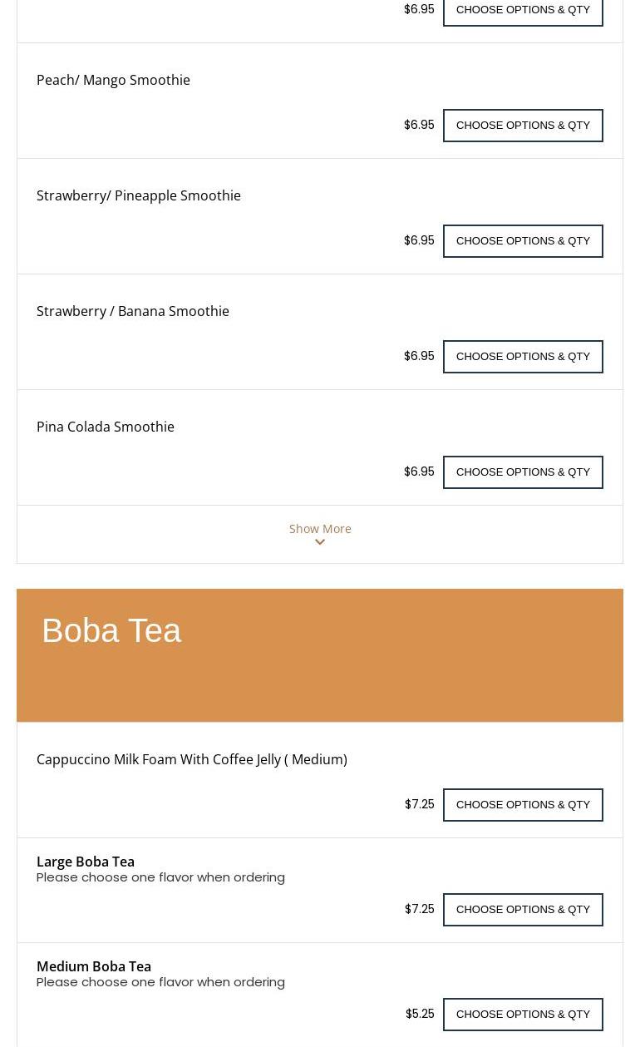Click the $7.25 price of Large Boba Tea

point(420,909)
